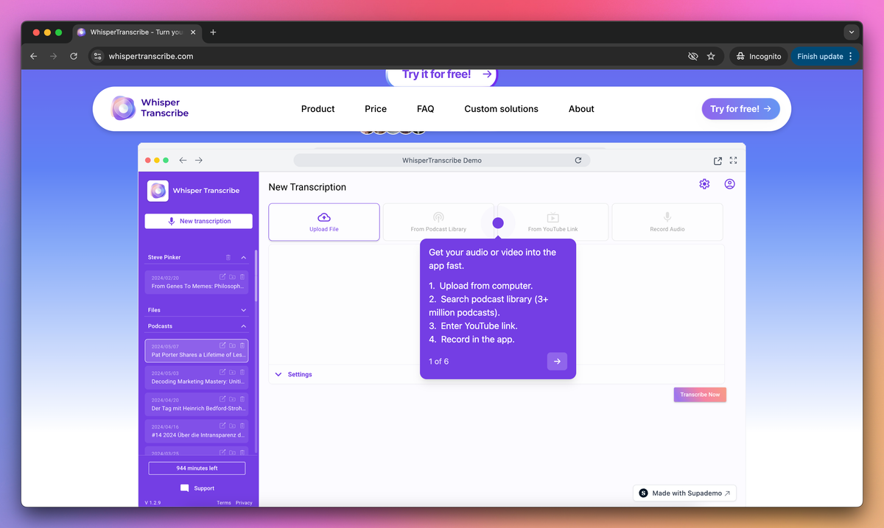Delete the Steve Pinker folder
This screenshot has width=884, height=528.
coord(228,258)
